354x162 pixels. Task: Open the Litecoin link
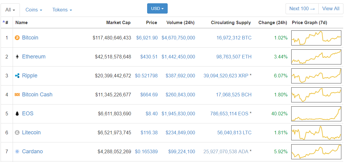[x=31, y=132]
